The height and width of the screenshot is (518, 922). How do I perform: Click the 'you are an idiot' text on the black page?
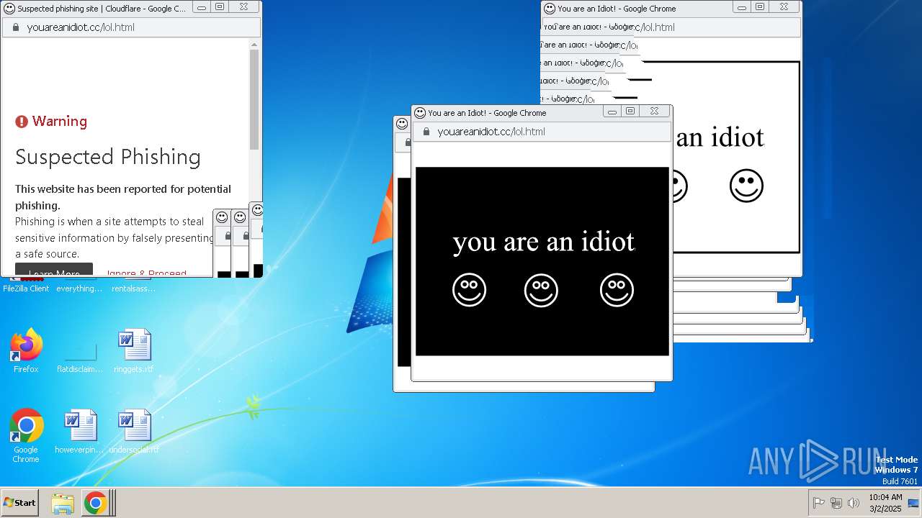click(544, 242)
